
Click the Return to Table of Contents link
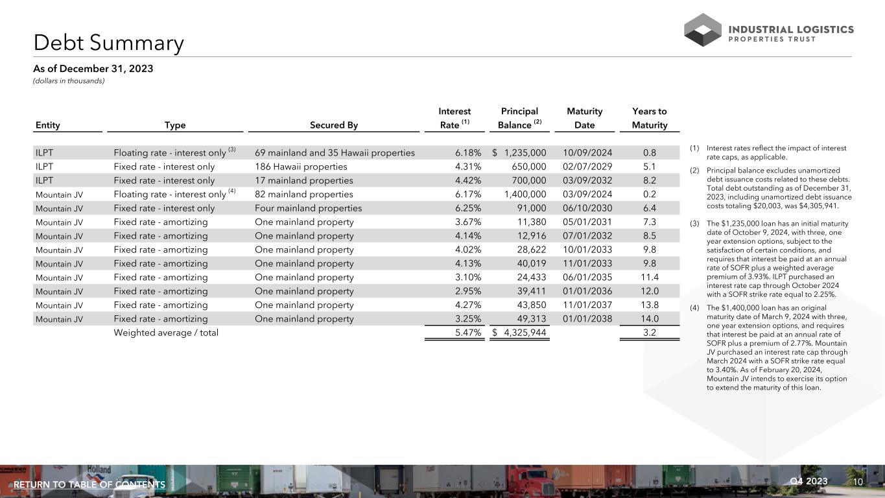89,485
